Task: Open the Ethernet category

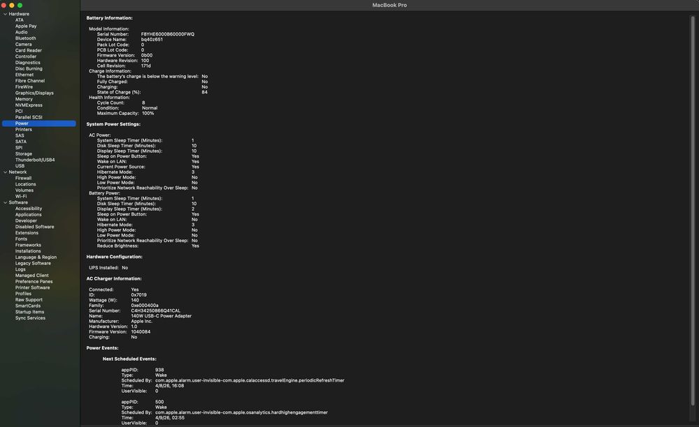Action: click(24, 75)
